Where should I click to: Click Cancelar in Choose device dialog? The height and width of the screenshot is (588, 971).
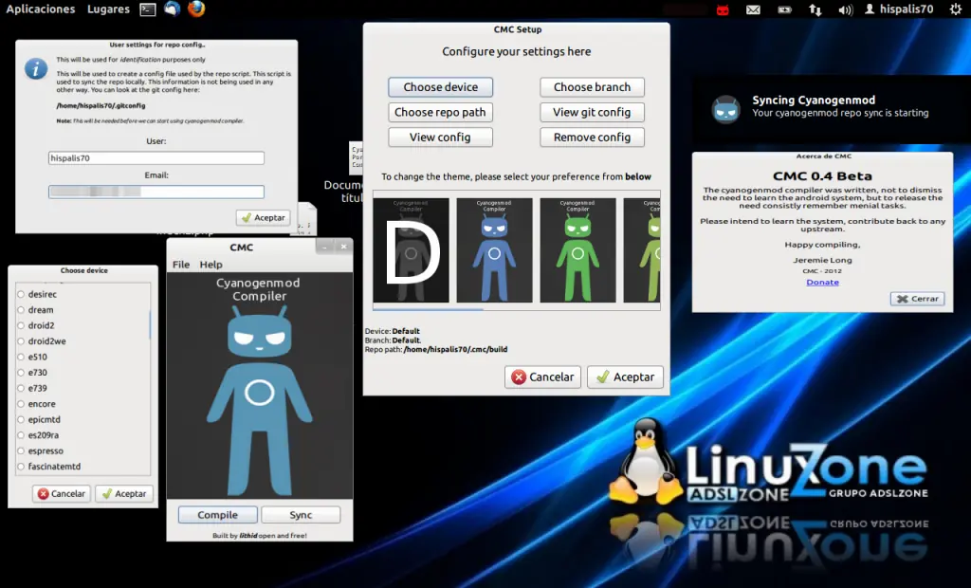[62, 494]
